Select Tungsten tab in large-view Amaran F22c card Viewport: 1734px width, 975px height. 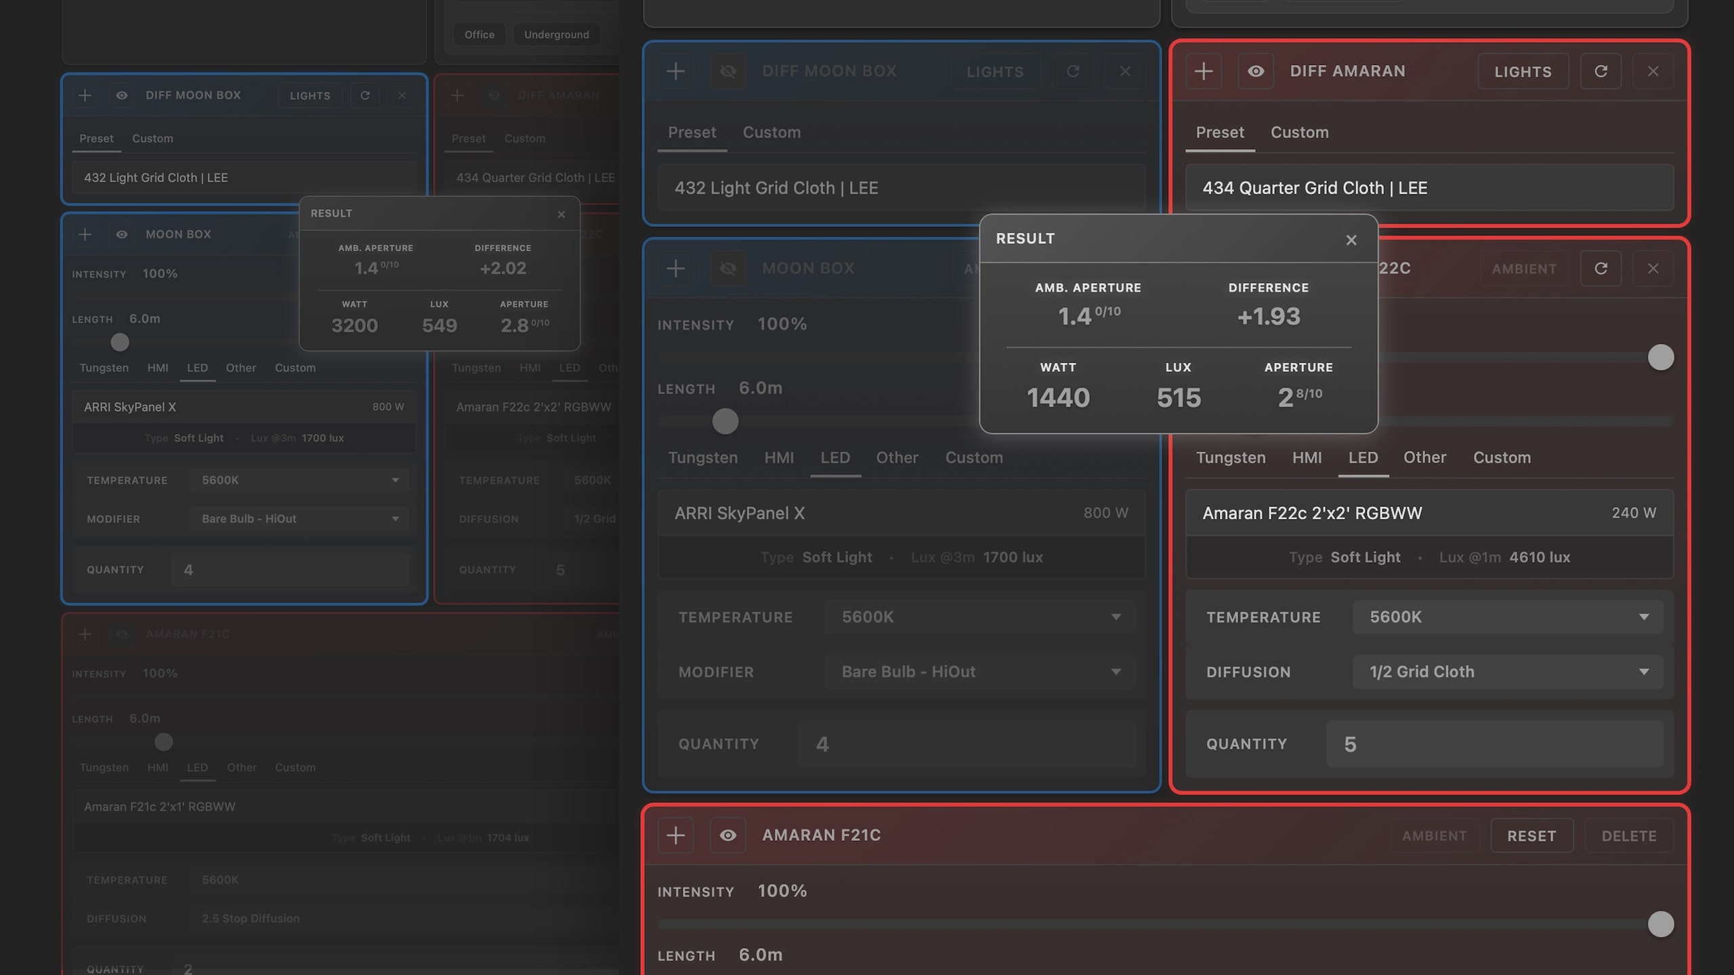coord(1231,458)
